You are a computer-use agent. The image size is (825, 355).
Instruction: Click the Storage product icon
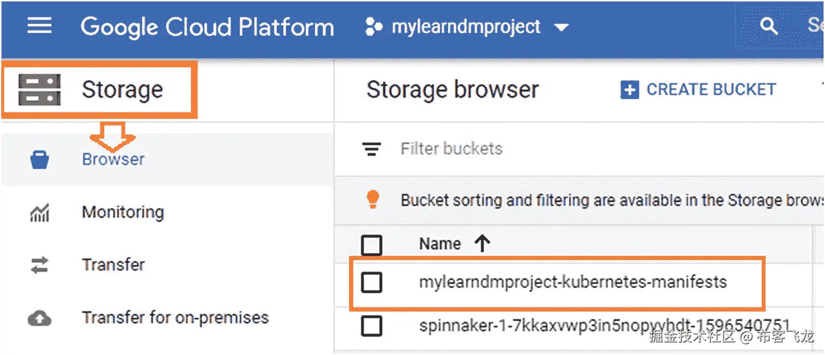[x=39, y=90]
